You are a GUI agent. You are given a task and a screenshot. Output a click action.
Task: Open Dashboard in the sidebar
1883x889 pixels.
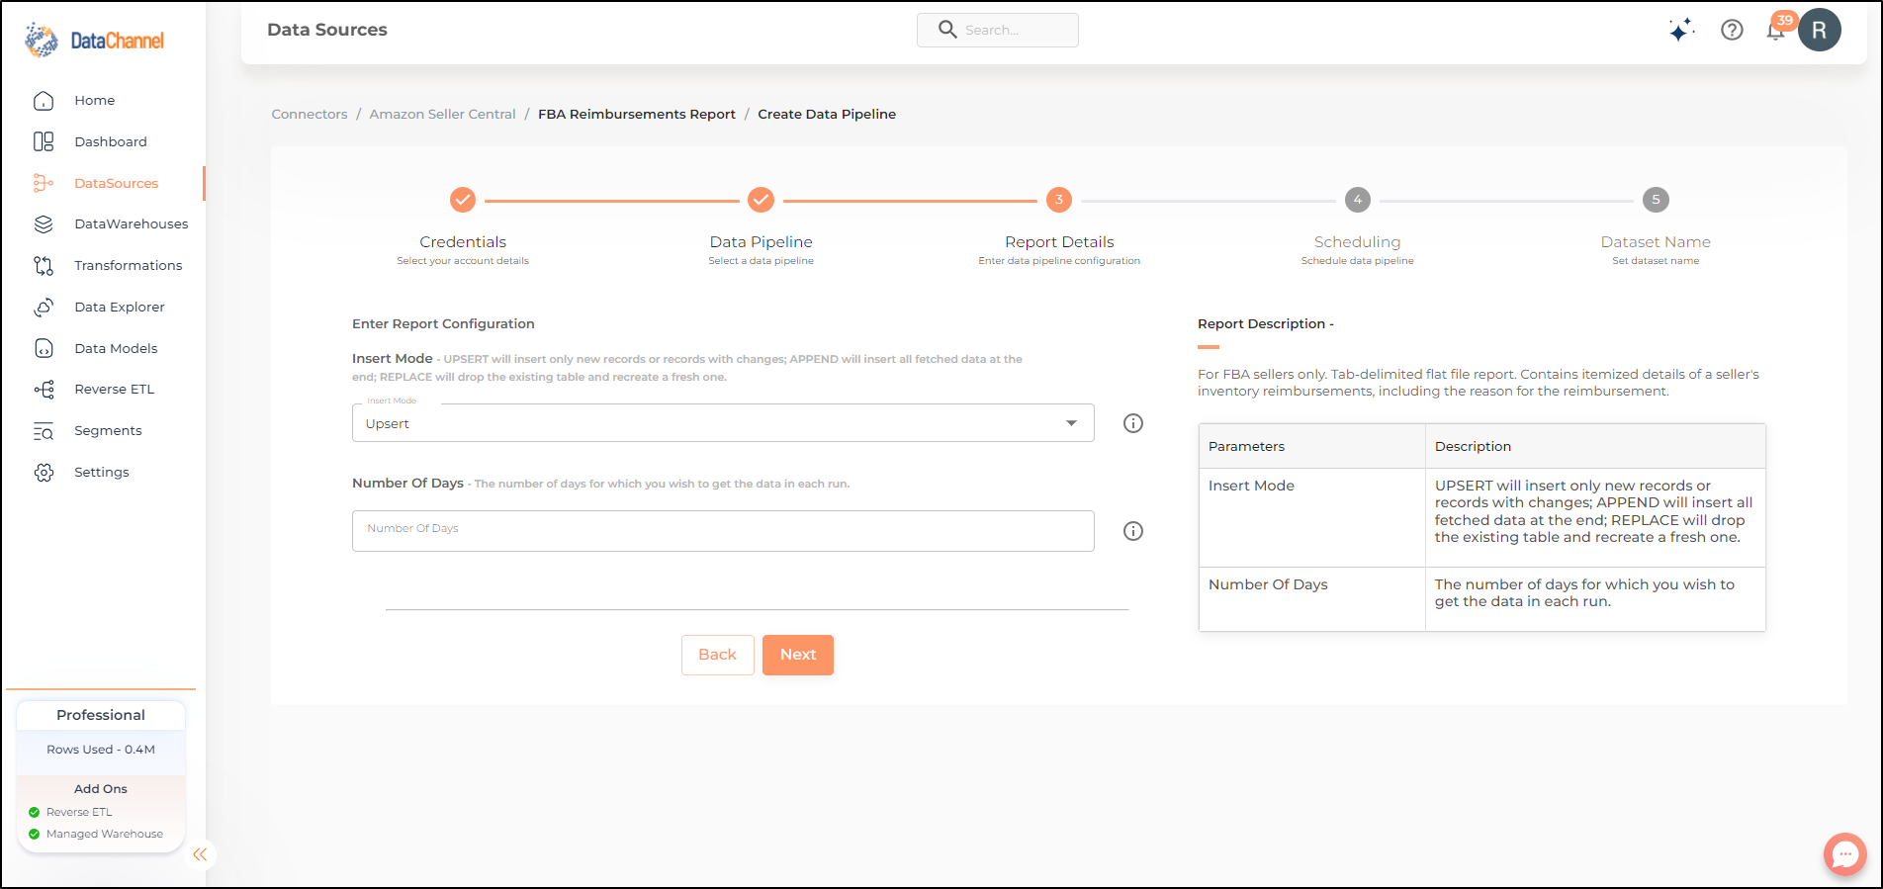[x=111, y=142]
